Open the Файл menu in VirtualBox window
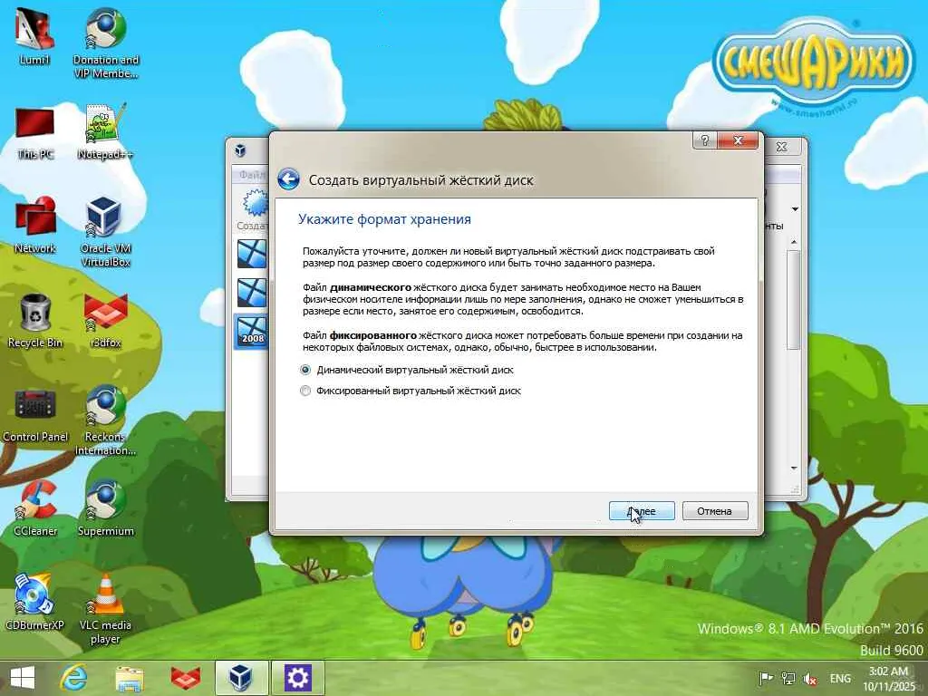 (x=252, y=175)
